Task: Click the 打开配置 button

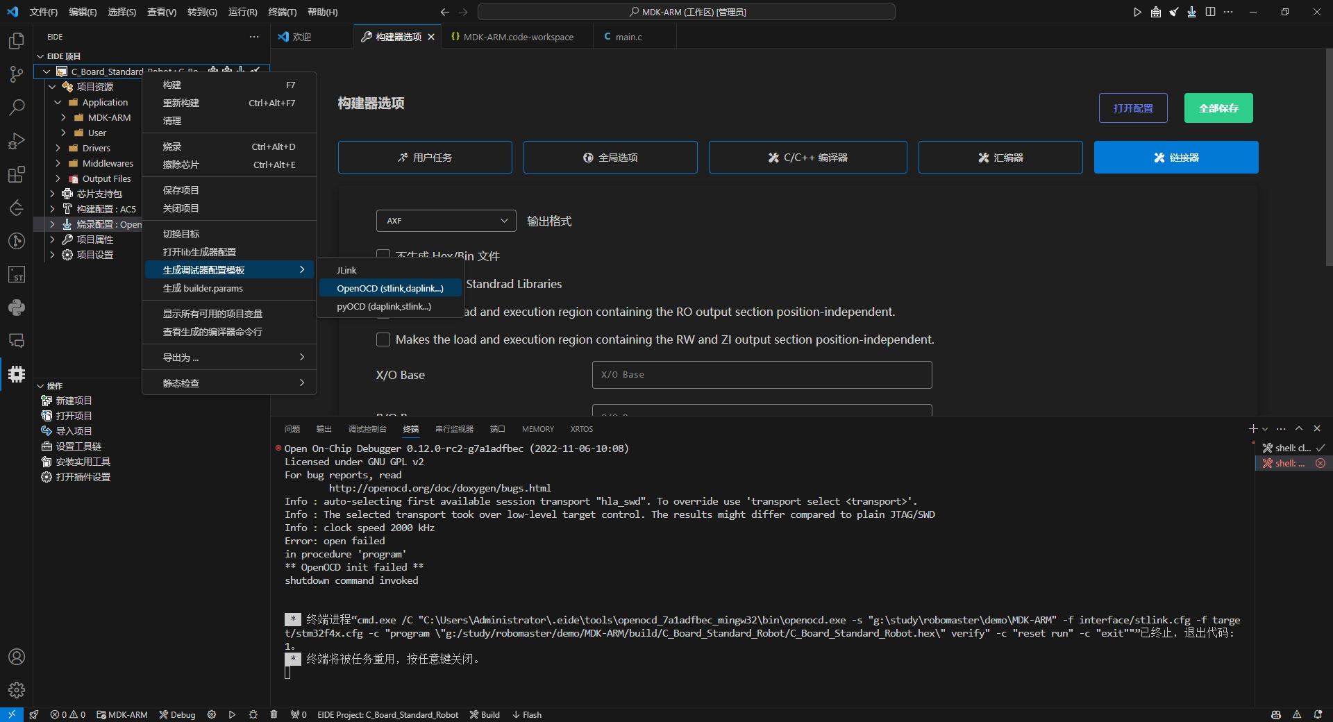Action: 1133,108
